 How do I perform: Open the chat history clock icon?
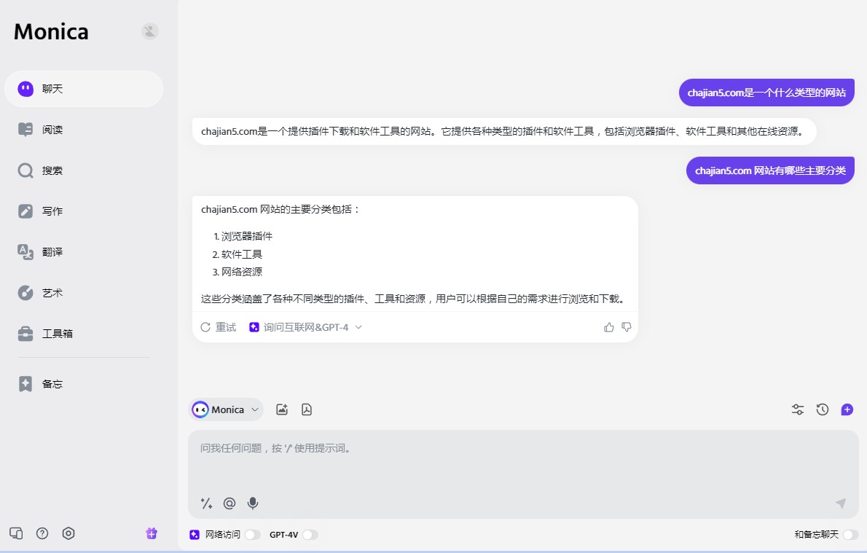(x=823, y=409)
